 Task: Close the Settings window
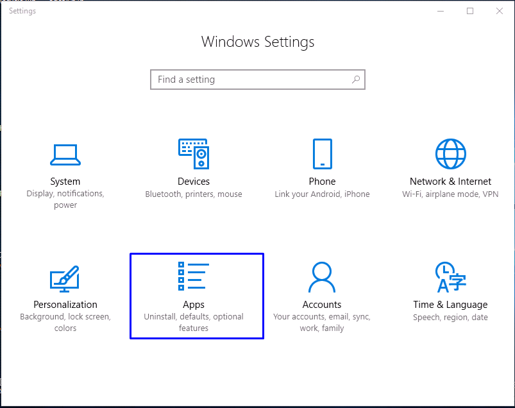tap(500, 11)
